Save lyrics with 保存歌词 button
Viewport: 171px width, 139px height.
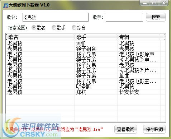point(154,129)
